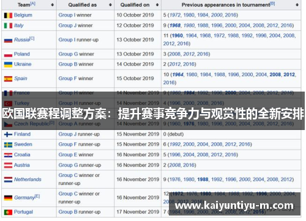Click the Finland flag icon

click(x=8, y=134)
